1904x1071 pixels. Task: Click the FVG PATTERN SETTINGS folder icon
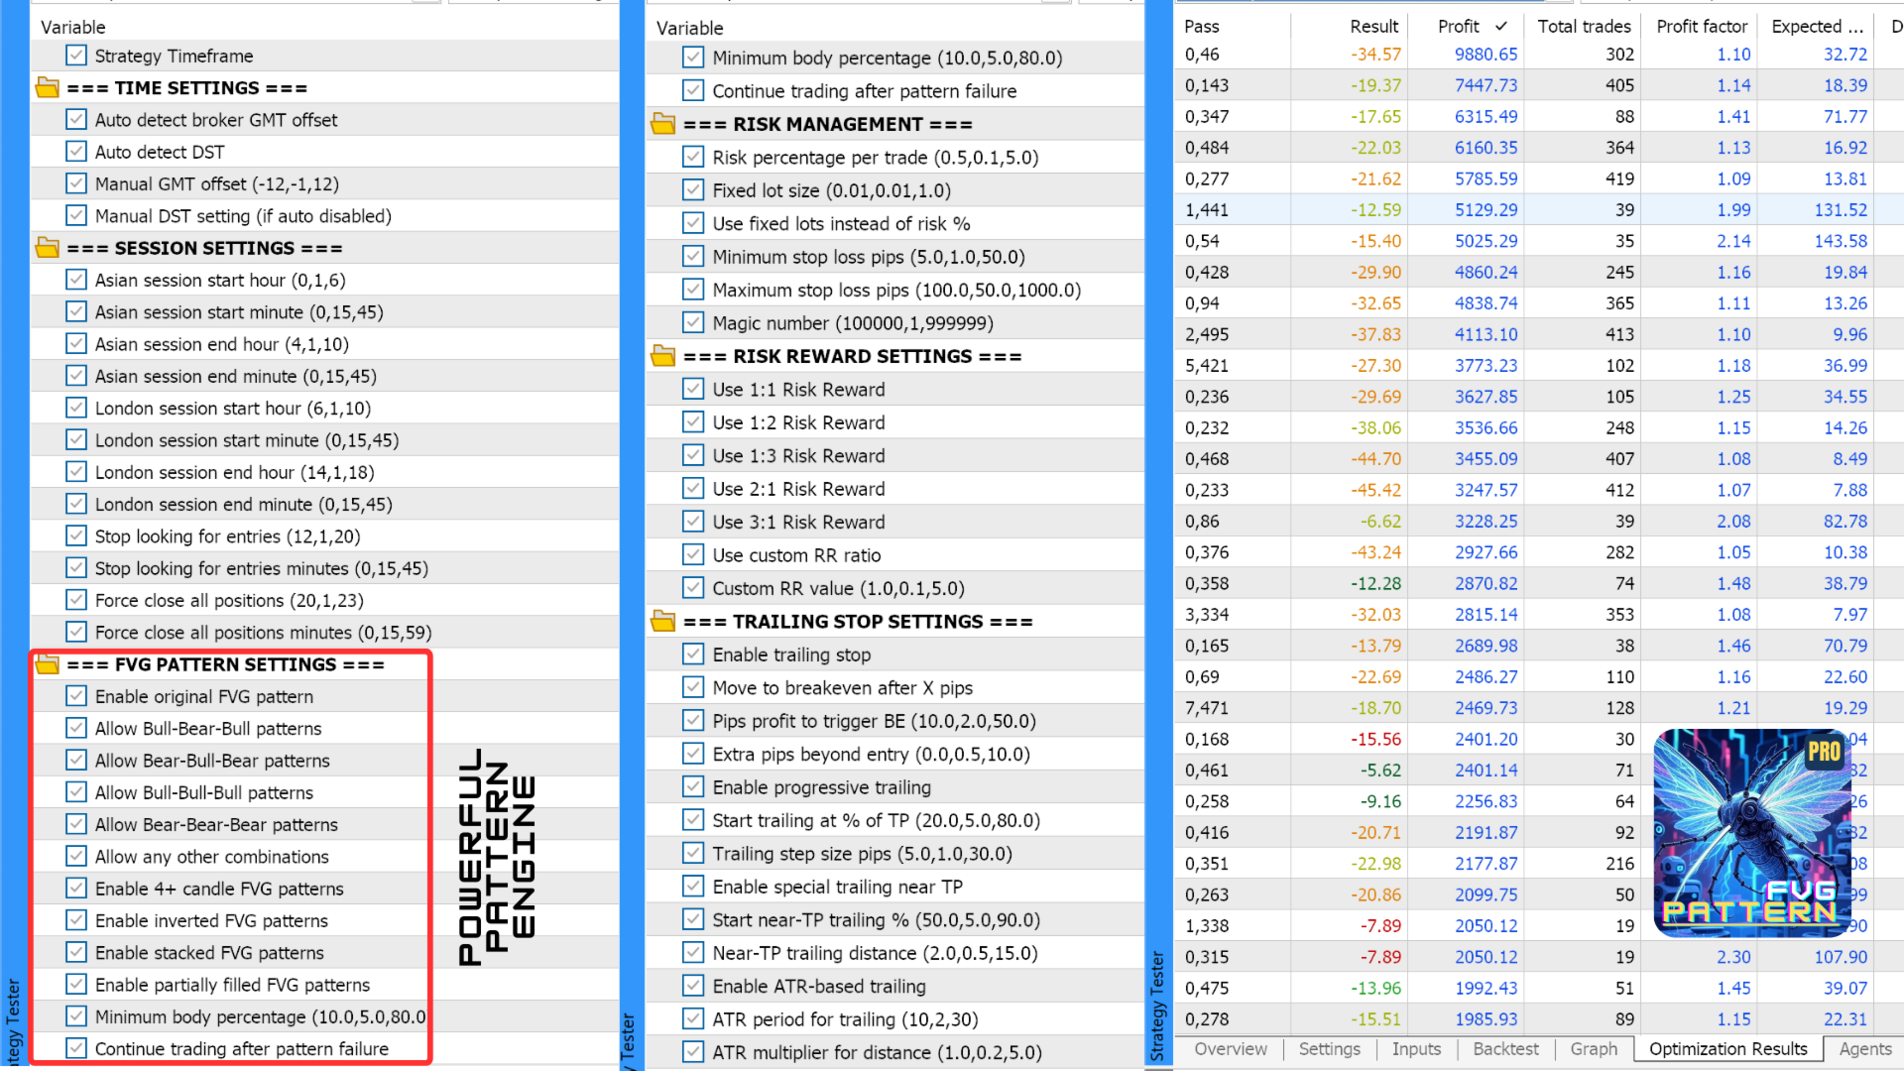click(47, 664)
